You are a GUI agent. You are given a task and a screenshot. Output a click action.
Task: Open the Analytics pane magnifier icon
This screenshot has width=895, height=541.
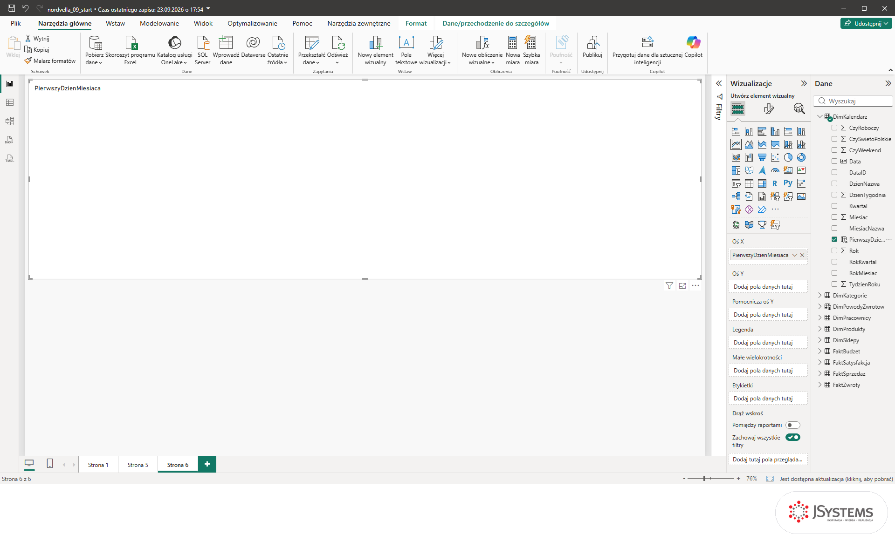[x=799, y=109]
